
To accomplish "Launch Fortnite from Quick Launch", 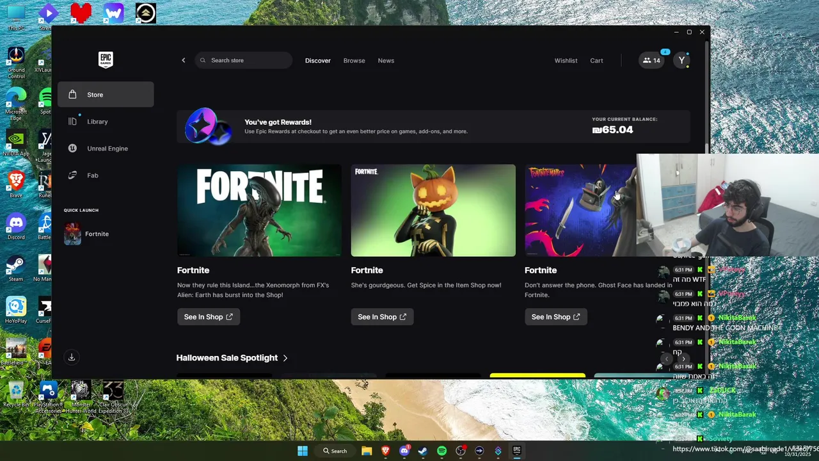I will click(106, 234).
